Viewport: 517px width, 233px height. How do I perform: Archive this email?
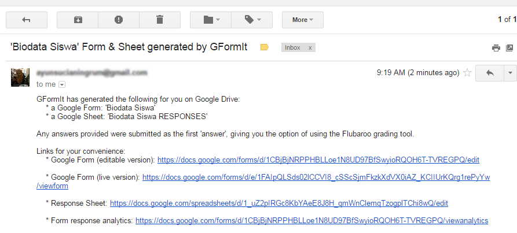[x=78, y=20]
